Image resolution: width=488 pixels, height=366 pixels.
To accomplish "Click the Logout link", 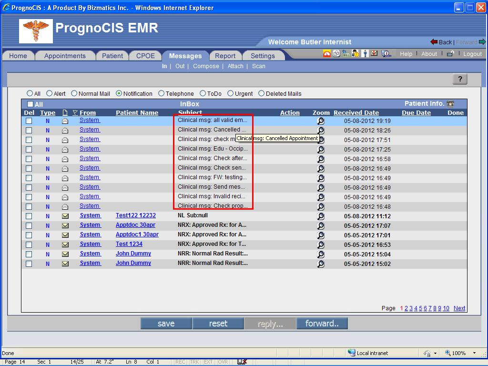I will (x=472, y=54).
